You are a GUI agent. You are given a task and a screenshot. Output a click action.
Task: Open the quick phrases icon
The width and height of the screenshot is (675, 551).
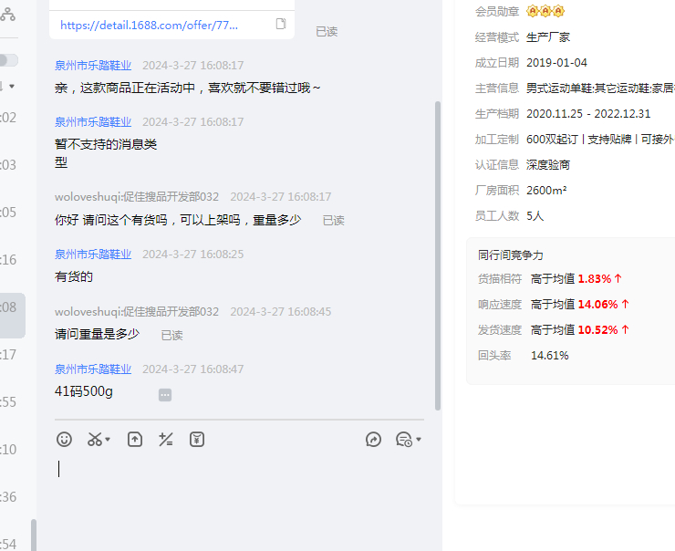pos(166,439)
